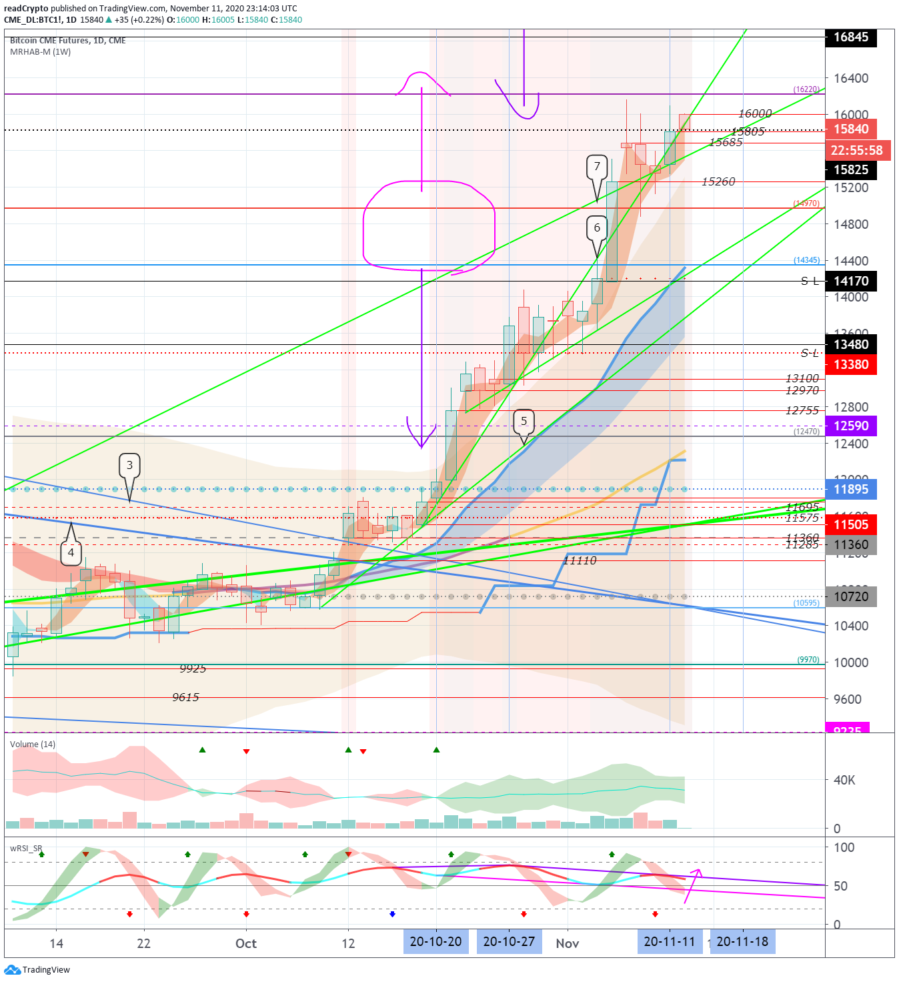This screenshot has height=982, width=899.
Task: Click the (12470) level annotation
Action: [806, 431]
